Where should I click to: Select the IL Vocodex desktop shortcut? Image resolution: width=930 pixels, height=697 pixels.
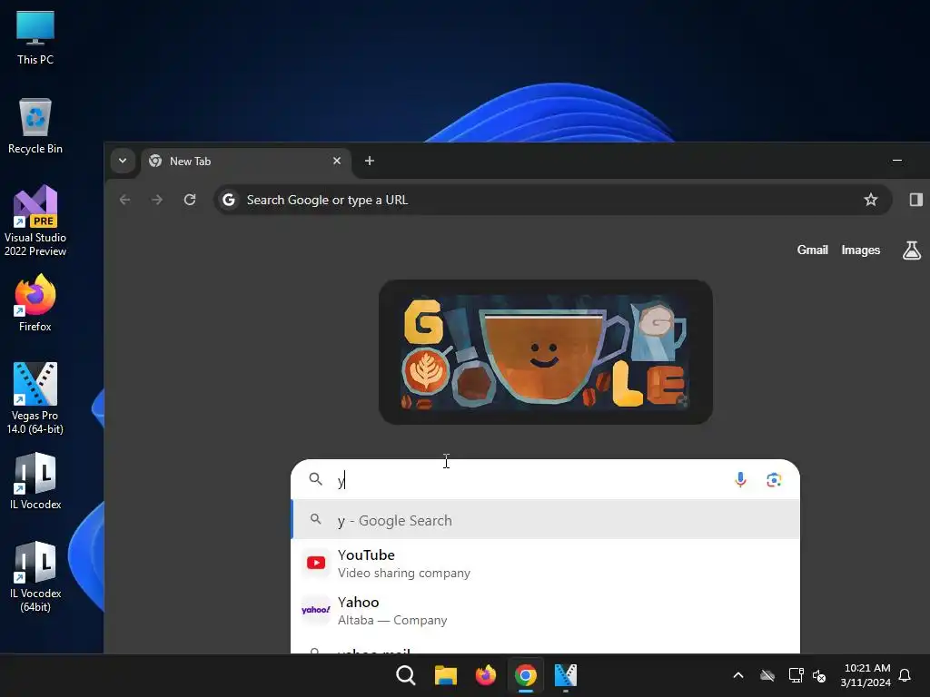tap(35, 481)
